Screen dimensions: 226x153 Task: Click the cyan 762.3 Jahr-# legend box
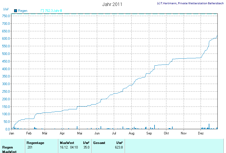coord(42,11)
